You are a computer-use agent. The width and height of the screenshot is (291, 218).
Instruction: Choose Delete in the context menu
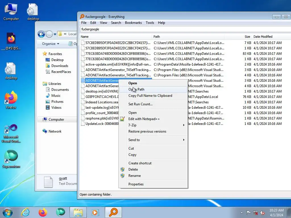coord(153,169)
